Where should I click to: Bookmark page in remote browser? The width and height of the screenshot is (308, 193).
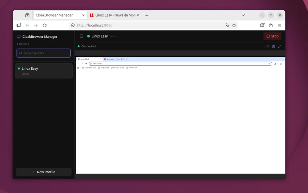point(269,64)
